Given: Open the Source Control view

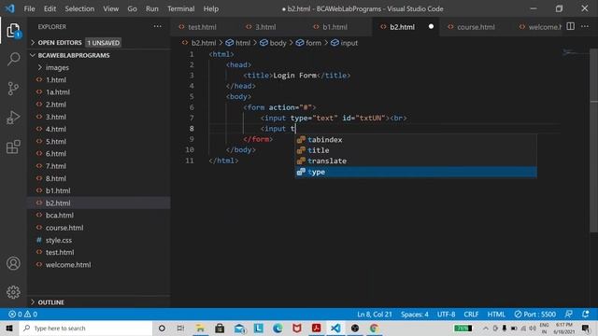Looking at the screenshot, I should 13,89.
